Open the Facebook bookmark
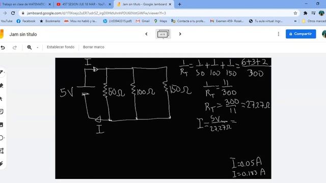Screen dimensions: 326x183 pos(26,21)
